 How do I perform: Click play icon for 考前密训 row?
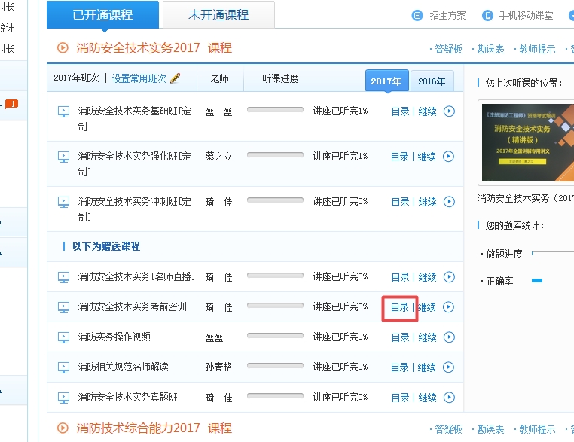(448, 307)
